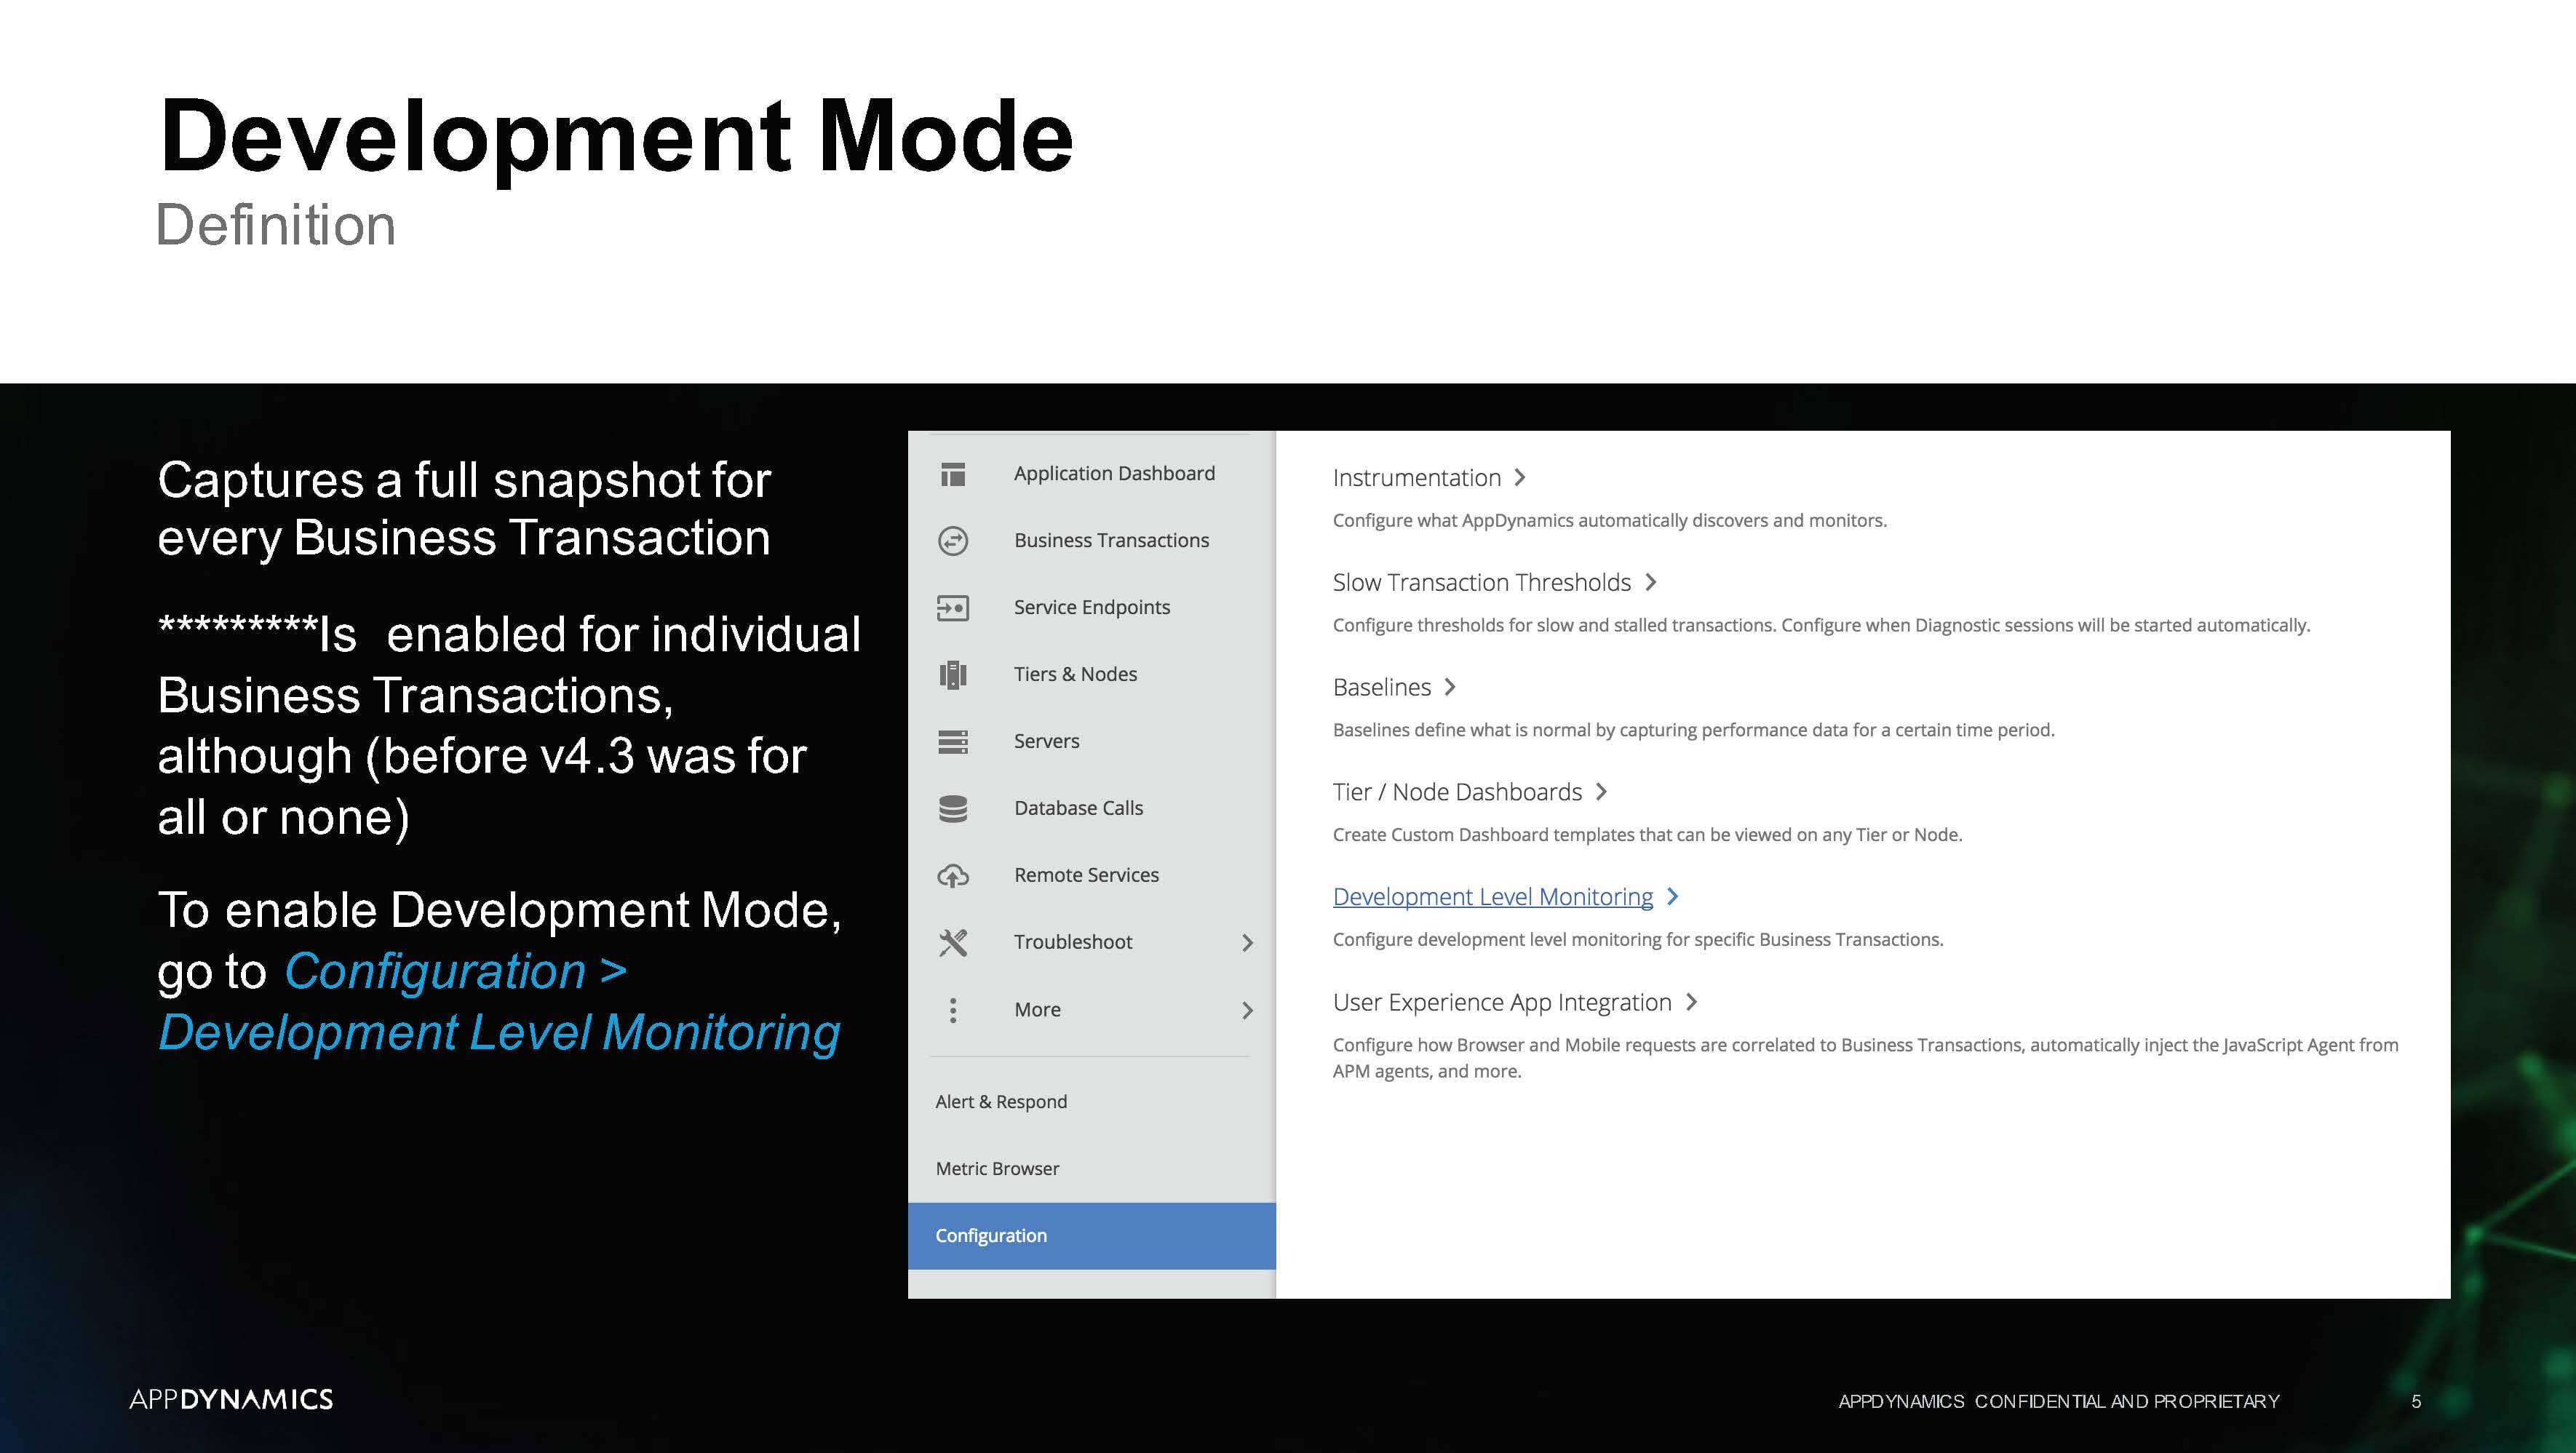Open the More menu label
Viewport: 2576px width, 1453px height.
[1037, 1010]
